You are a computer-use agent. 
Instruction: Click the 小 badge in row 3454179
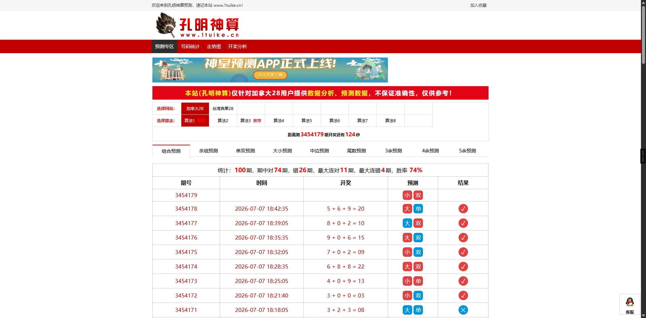[407, 195]
